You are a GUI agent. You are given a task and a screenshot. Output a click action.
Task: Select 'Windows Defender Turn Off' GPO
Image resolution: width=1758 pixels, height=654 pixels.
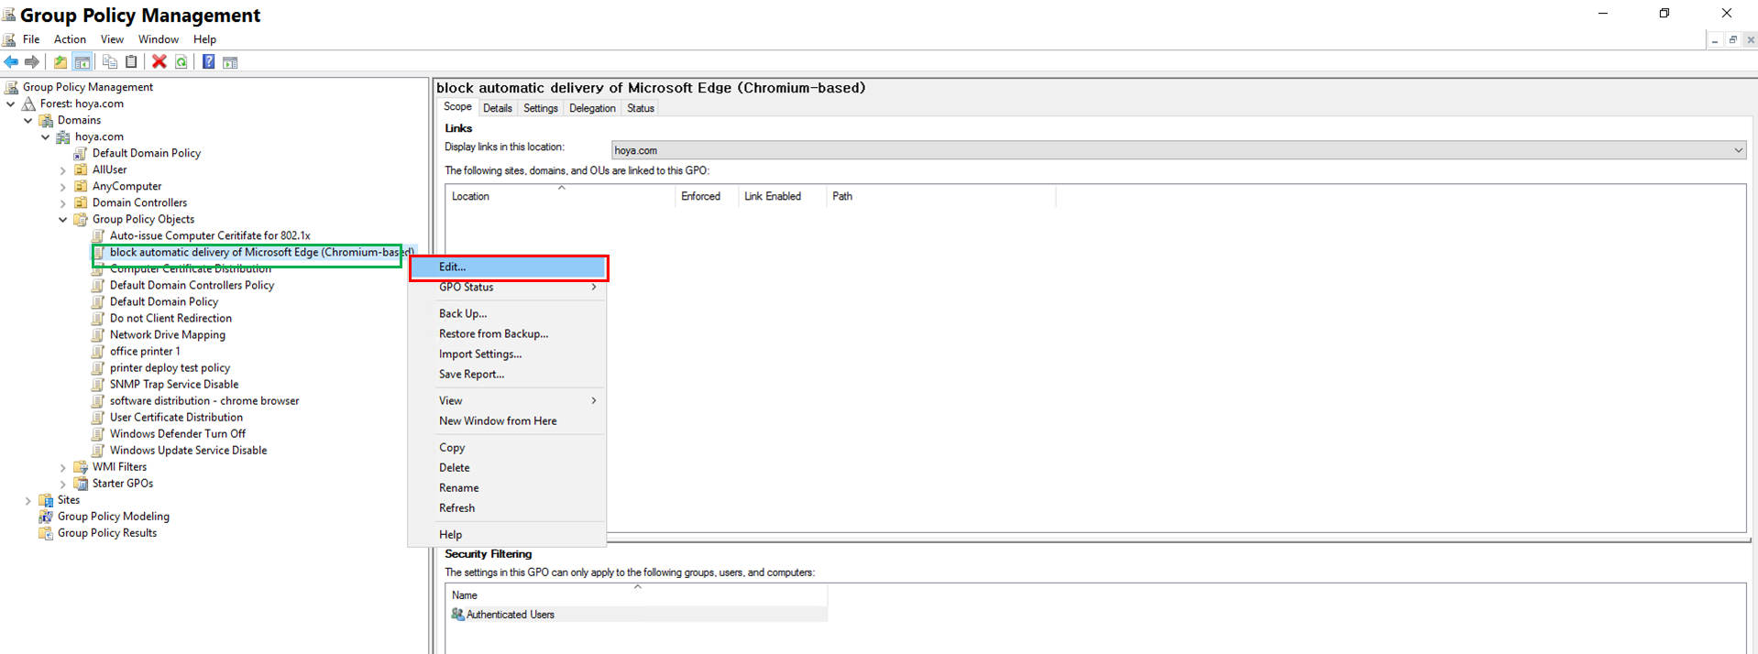(178, 434)
